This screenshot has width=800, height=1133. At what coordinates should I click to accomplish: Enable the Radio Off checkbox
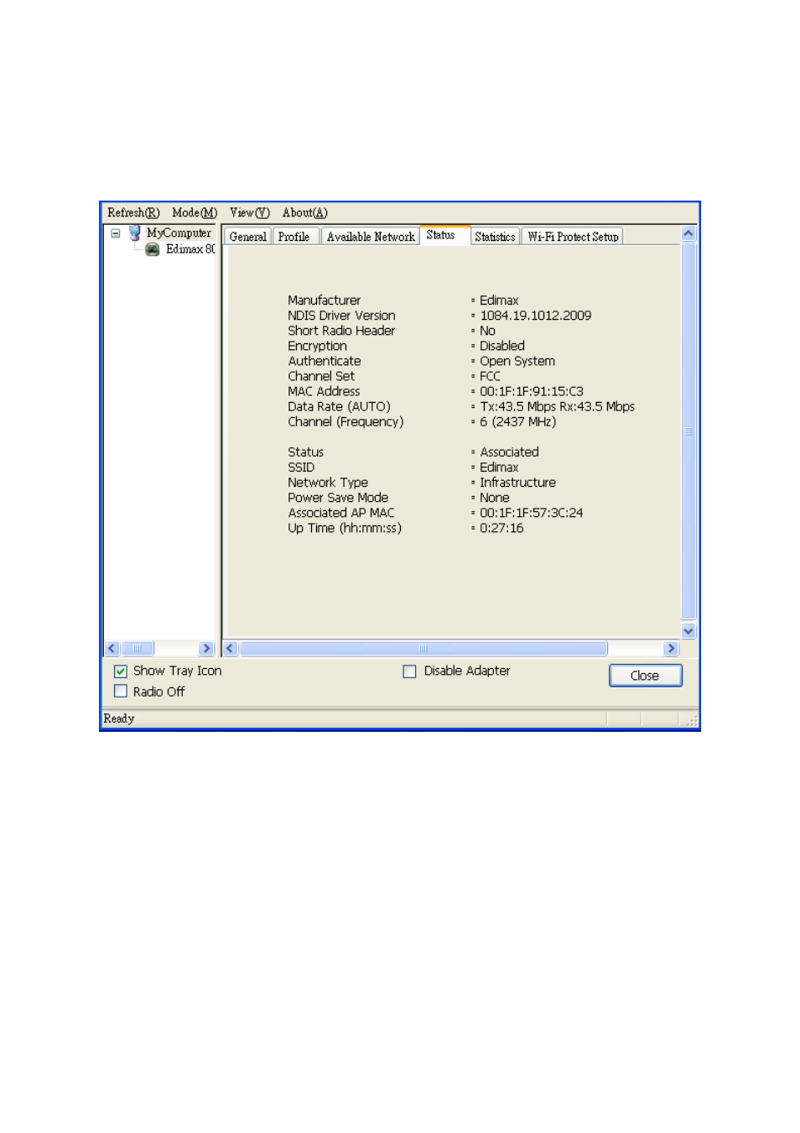click(121, 692)
